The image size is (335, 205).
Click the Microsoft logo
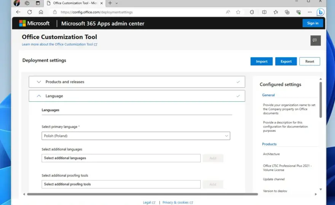tap(34, 23)
